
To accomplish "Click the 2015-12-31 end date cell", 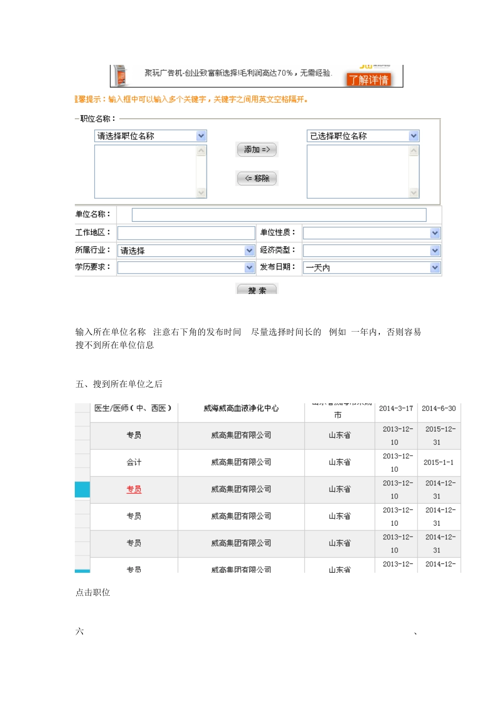I will 439,436.
